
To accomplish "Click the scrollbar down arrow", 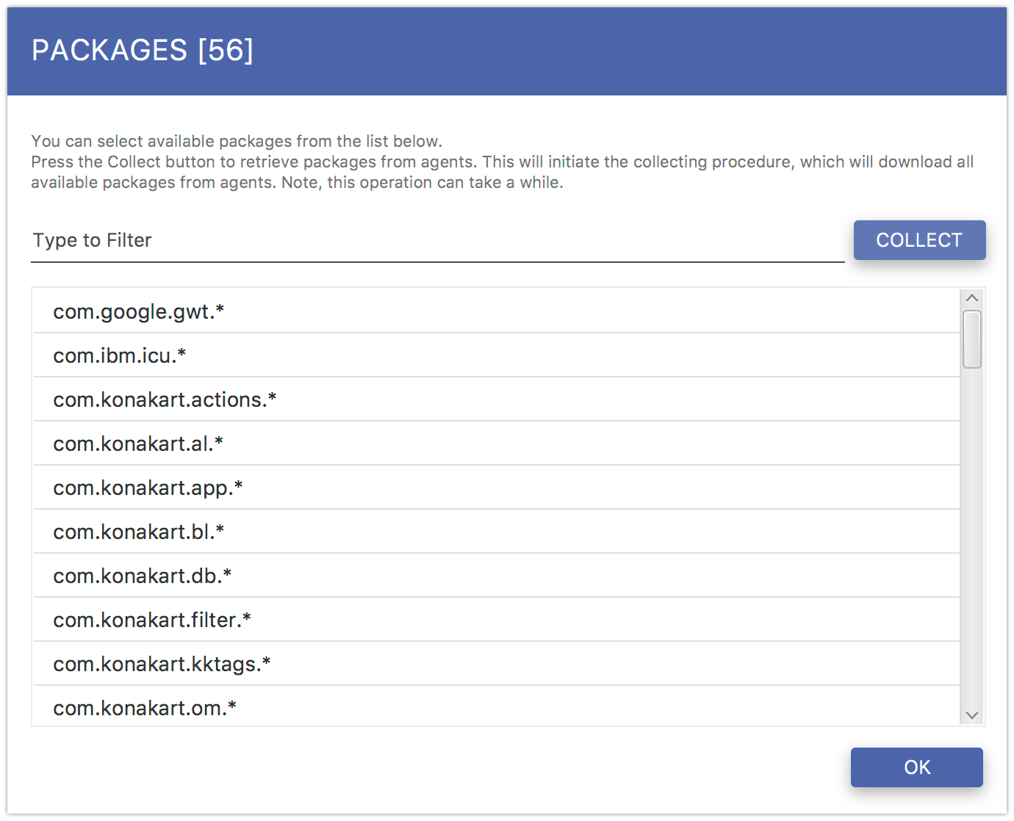I will coord(972,715).
